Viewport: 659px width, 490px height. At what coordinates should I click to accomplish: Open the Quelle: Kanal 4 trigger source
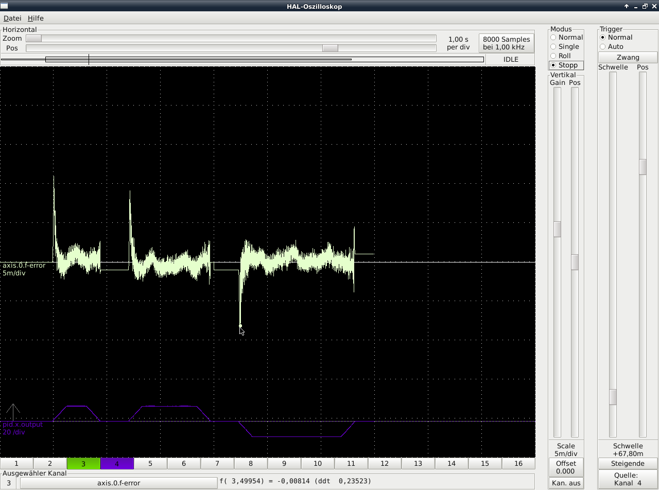(628, 479)
